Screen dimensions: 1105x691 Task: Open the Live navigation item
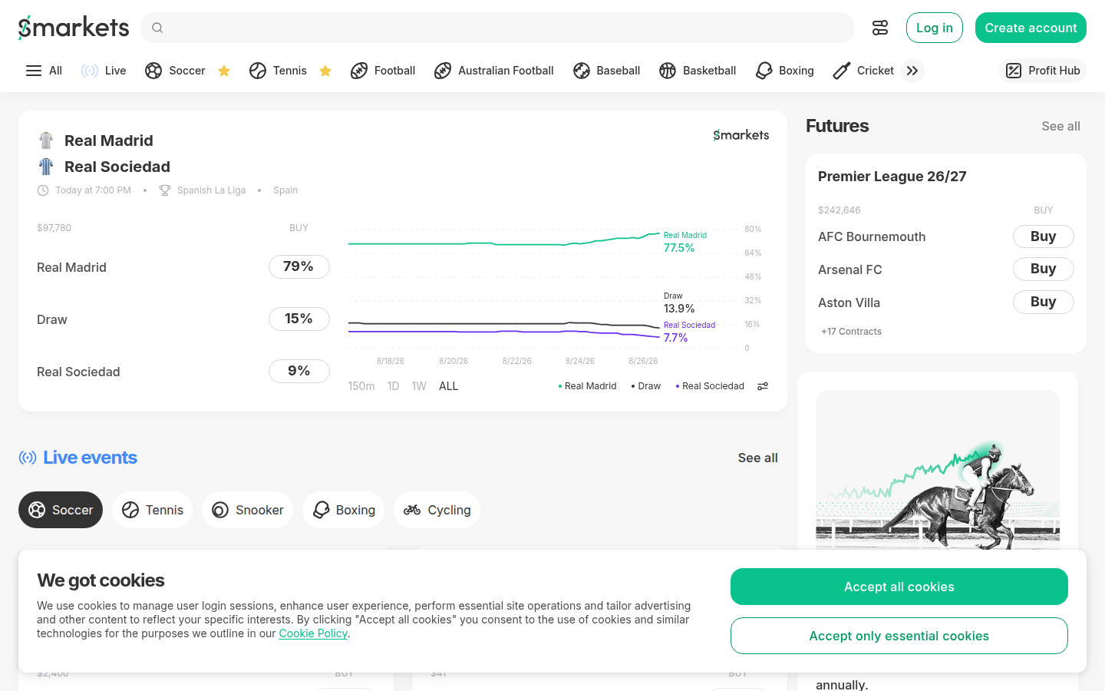pos(115,71)
